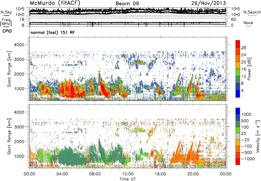Click the date "29/Nov/2013"
The width and height of the screenshot is (261, 181).
point(208,3)
